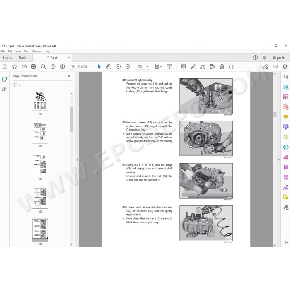The width and height of the screenshot is (290, 290).
Task: Click the document scrollbar down arrow
Action: tap(275, 245)
